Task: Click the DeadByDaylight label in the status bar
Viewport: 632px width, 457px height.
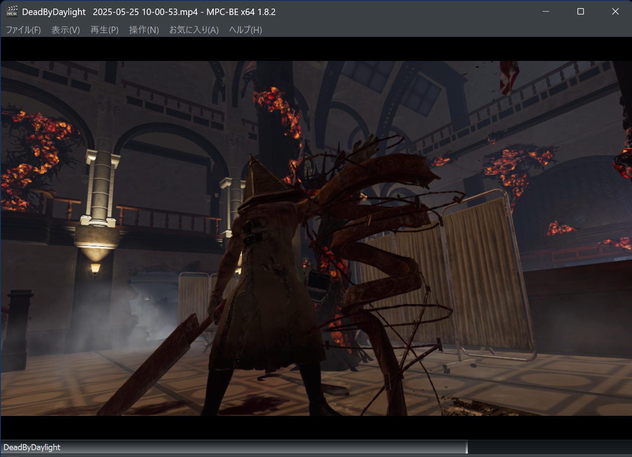Action: tap(33, 447)
